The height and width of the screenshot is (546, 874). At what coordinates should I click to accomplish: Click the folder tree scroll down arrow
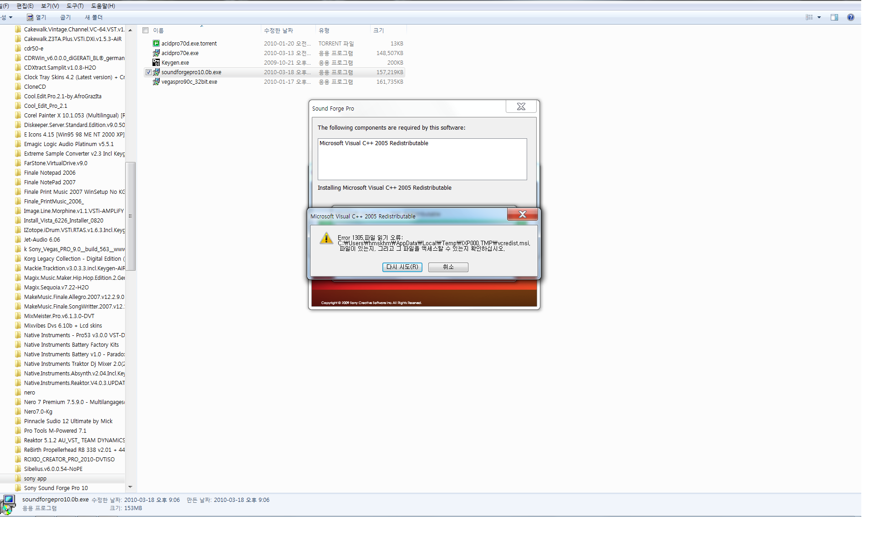coord(130,487)
